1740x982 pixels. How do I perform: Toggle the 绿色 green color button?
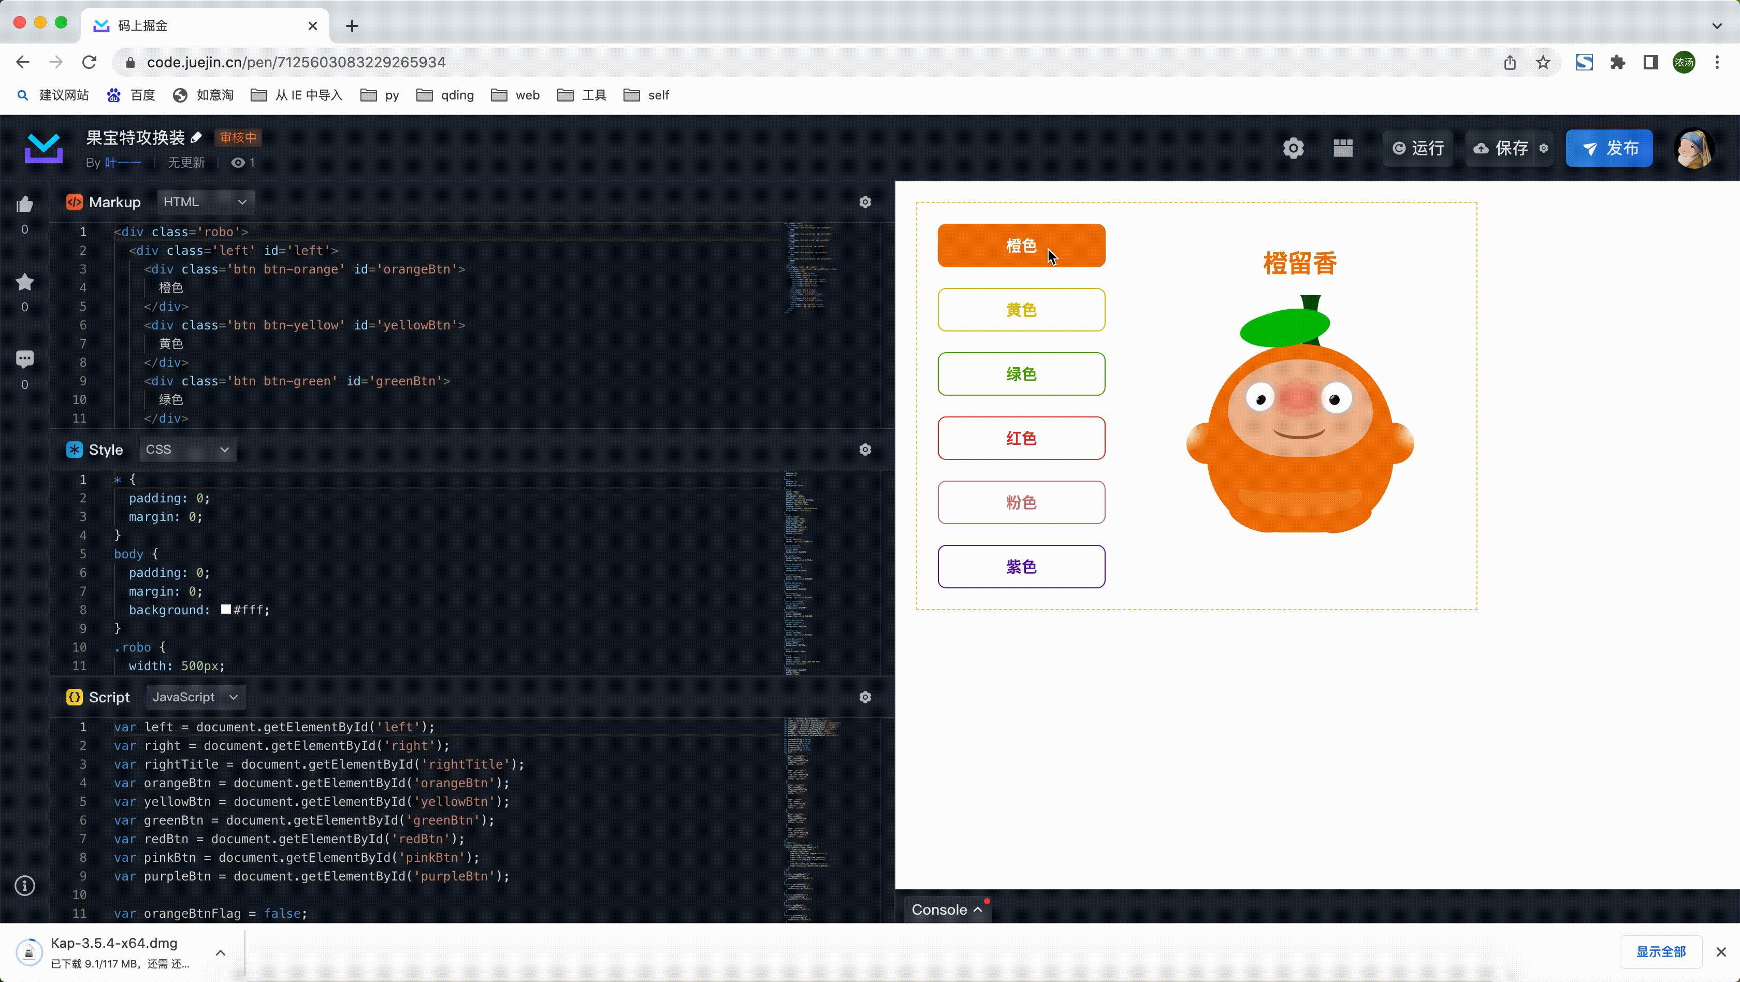click(x=1021, y=374)
